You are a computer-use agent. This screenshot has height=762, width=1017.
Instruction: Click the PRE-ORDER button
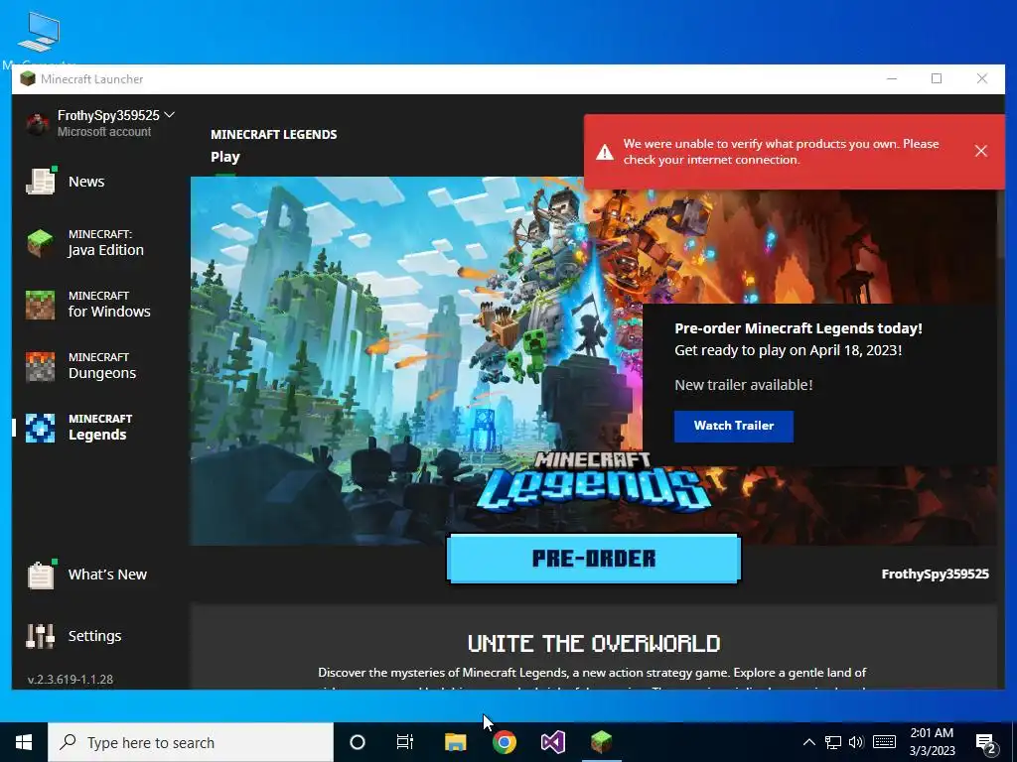pyautogui.click(x=594, y=559)
